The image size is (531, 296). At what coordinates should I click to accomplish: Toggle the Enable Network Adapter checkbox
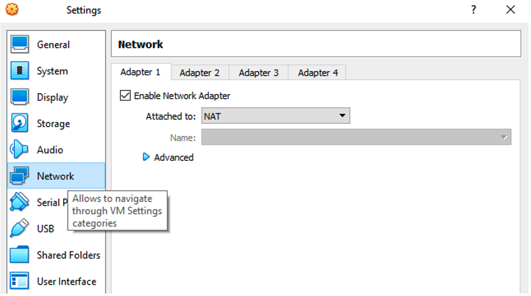pos(125,95)
